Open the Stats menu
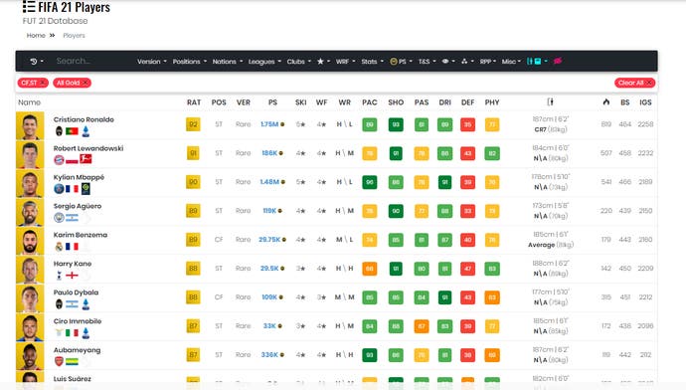Screen dimensions: 686x390 coord(372,62)
